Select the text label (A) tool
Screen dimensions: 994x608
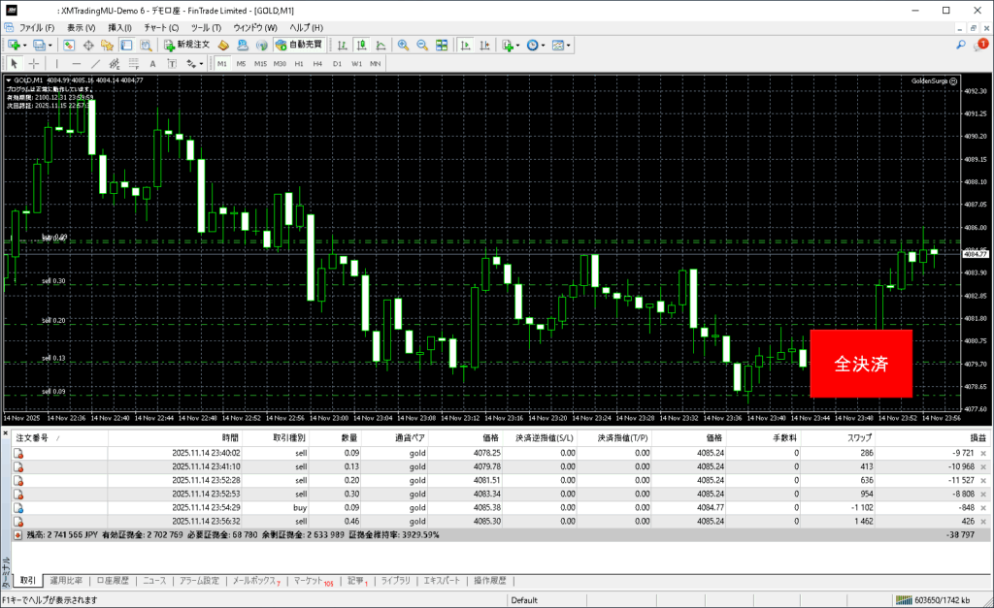click(x=151, y=64)
